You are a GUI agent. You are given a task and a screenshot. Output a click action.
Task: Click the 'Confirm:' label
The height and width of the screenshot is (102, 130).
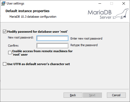pos(13,46)
